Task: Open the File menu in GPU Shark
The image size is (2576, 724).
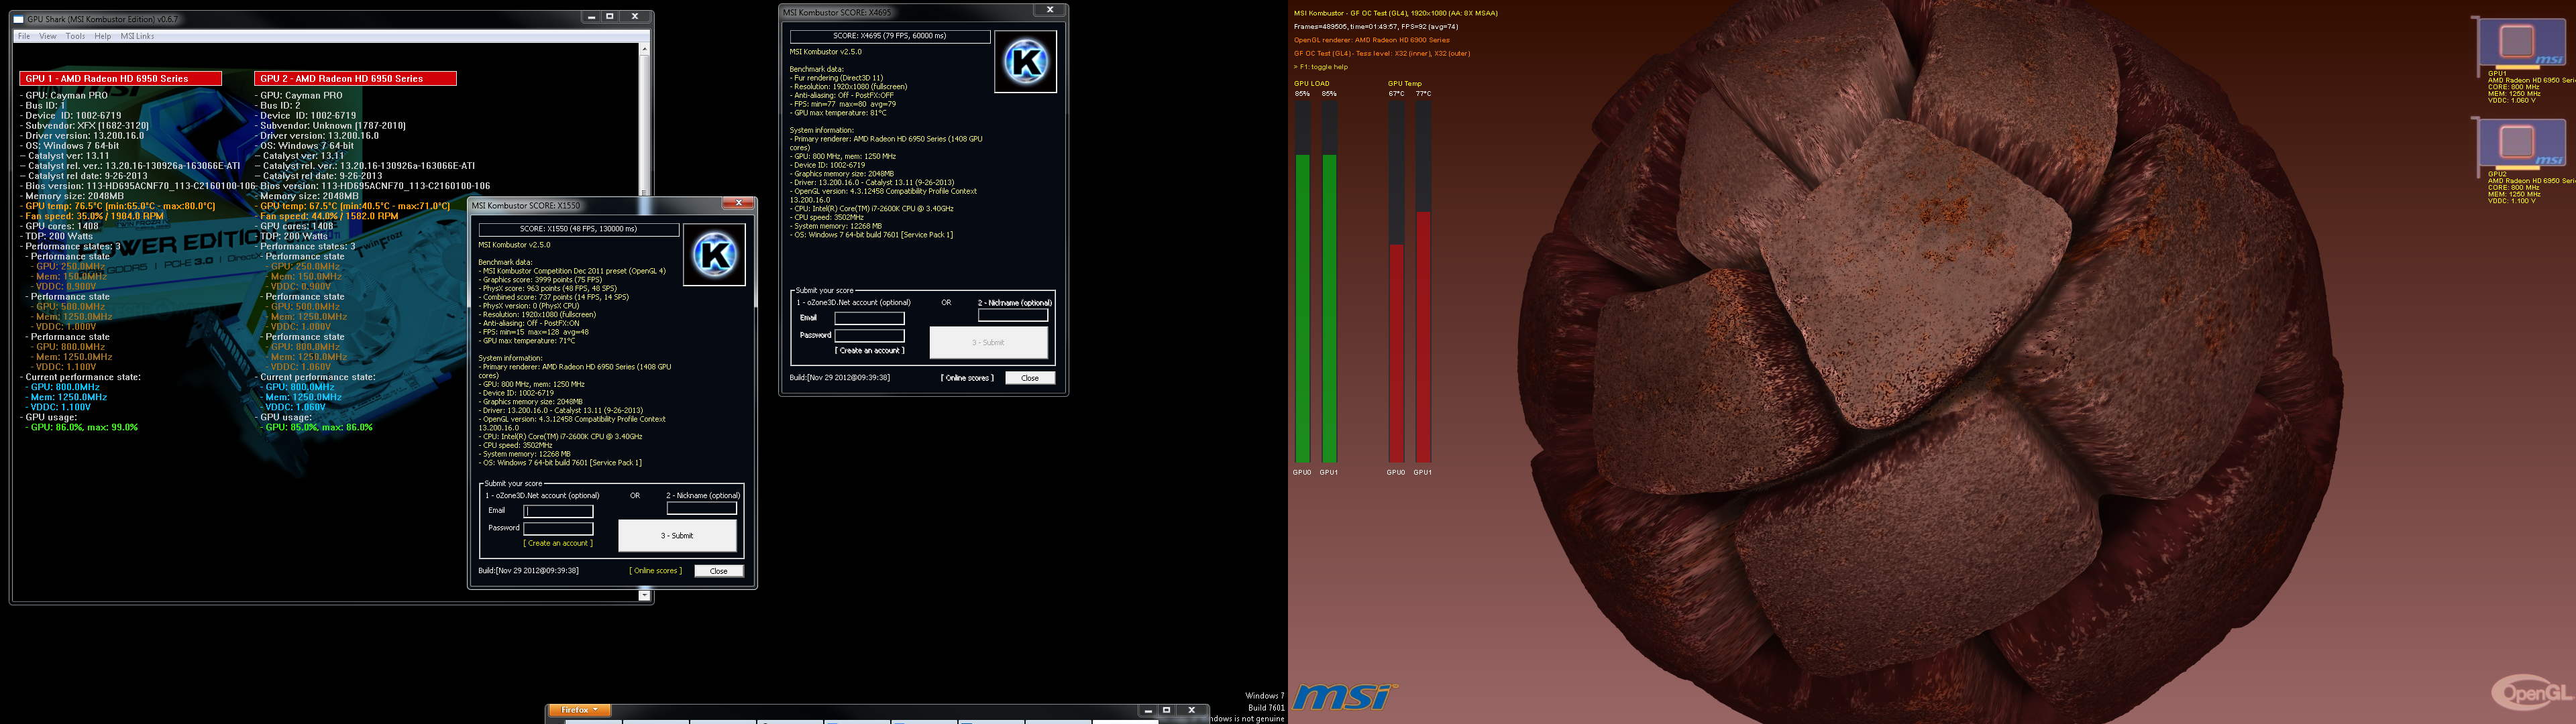Action: point(24,36)
